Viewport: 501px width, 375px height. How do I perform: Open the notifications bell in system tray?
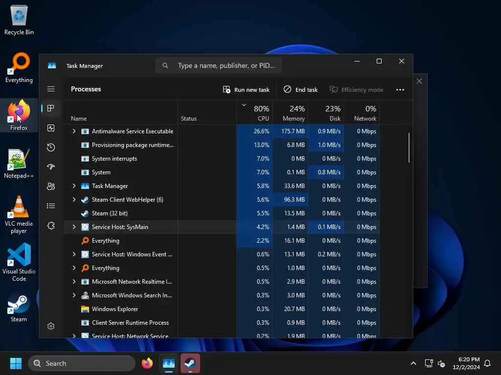487,363
